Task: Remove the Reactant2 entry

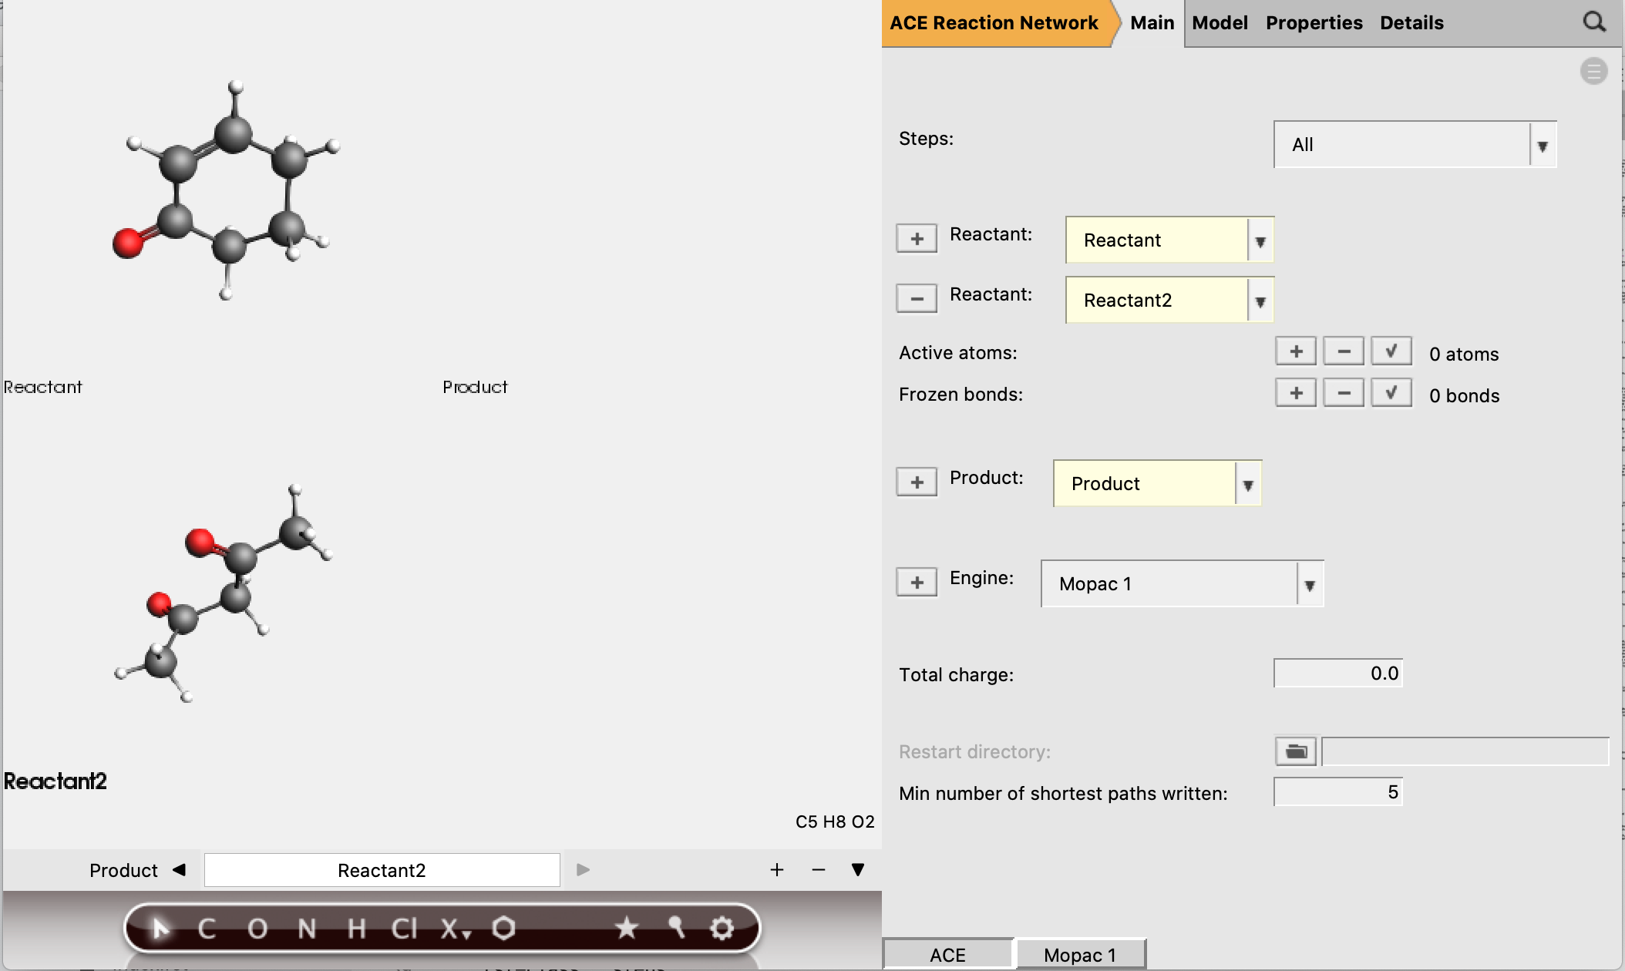Action: click(916, 297)
